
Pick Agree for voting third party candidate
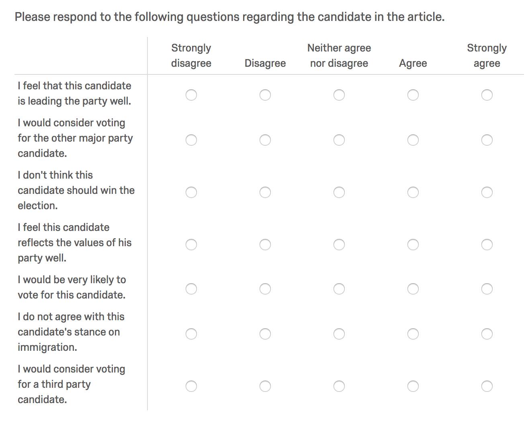click(413, 386)
